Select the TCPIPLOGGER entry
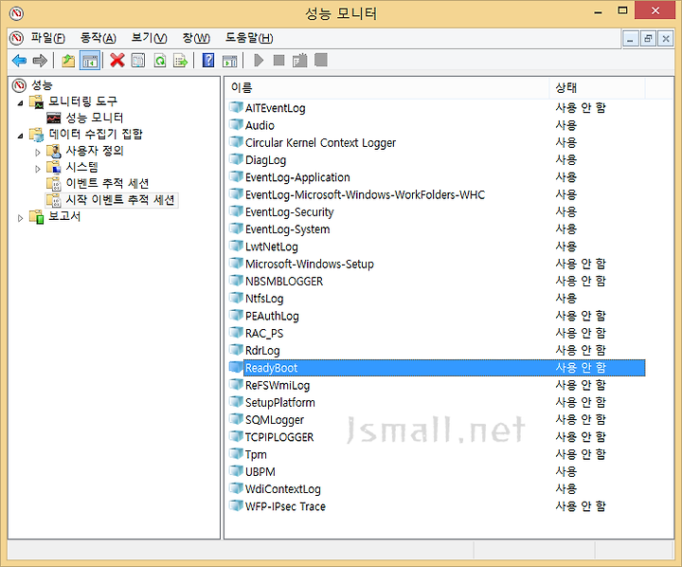The width and height of the screenshot is (682, 567). pyautogui.click(x=279, y=438)
